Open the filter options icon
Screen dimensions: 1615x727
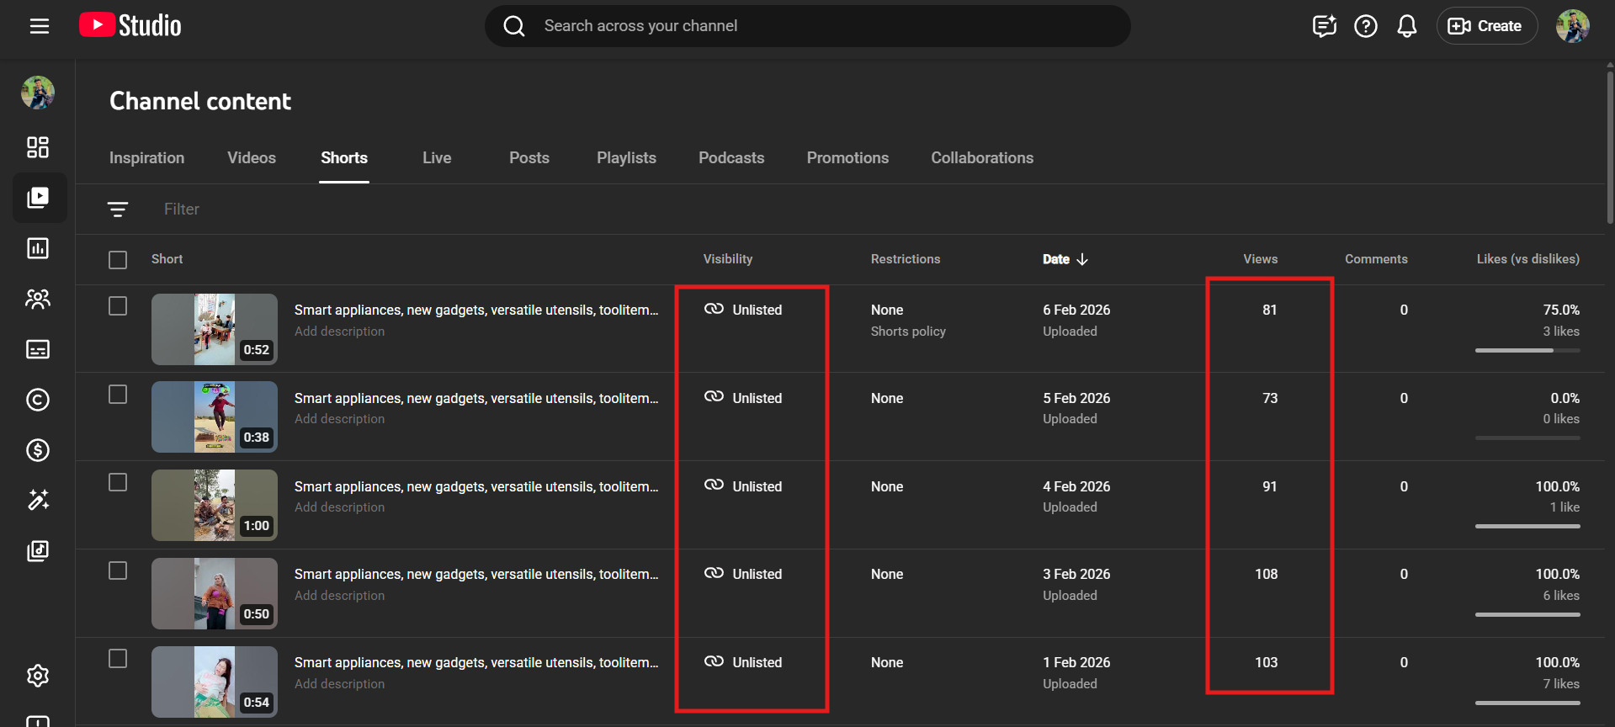click(118, 210)
